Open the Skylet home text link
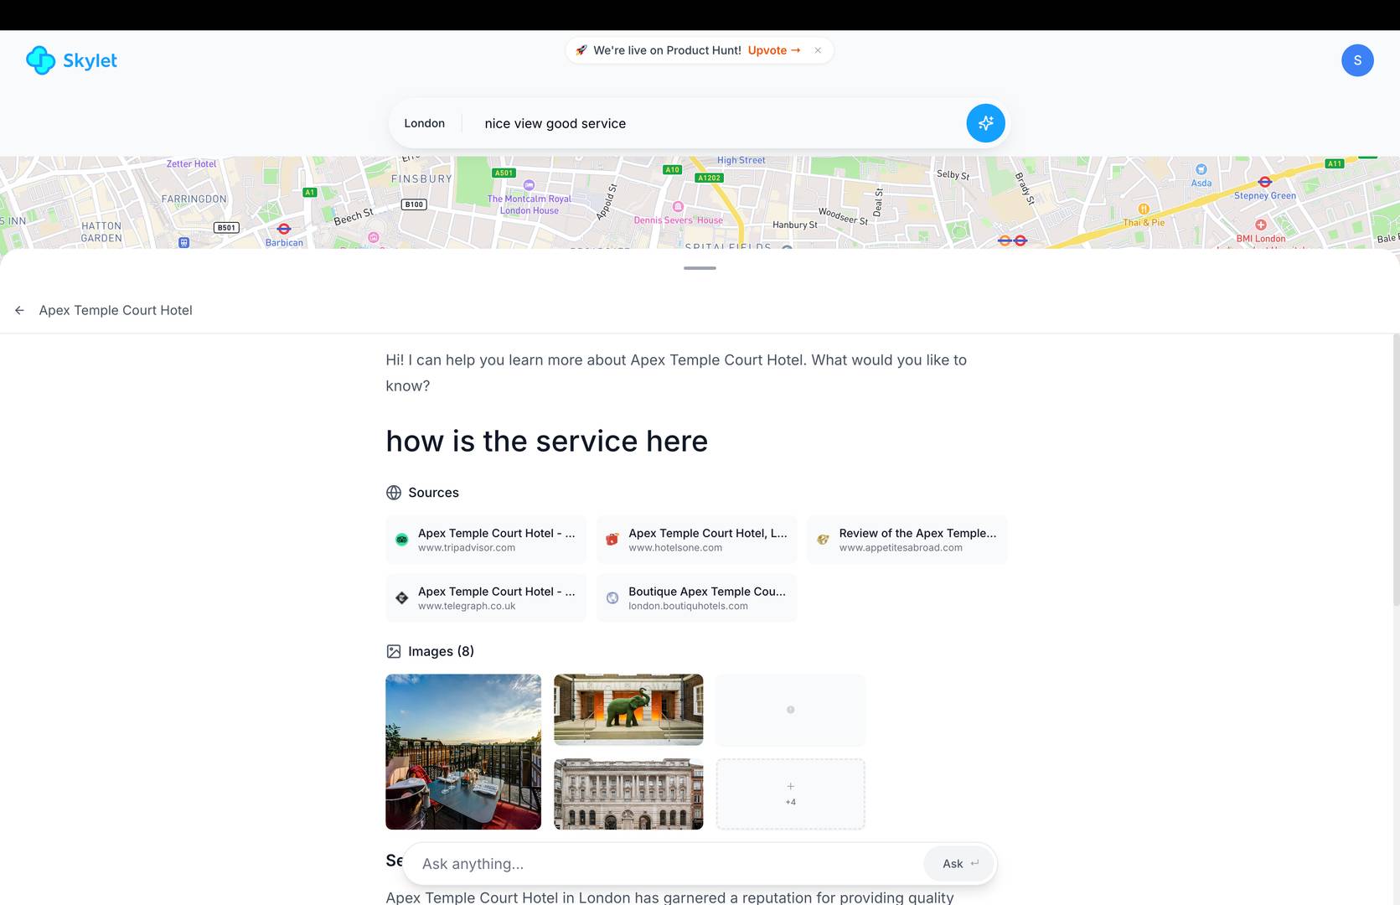This screenshot has height=905, width=1400. [x=90, y=60]
